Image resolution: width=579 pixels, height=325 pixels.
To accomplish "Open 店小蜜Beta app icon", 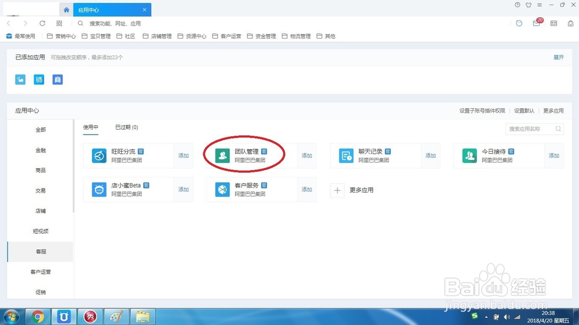I will [99, 190].
